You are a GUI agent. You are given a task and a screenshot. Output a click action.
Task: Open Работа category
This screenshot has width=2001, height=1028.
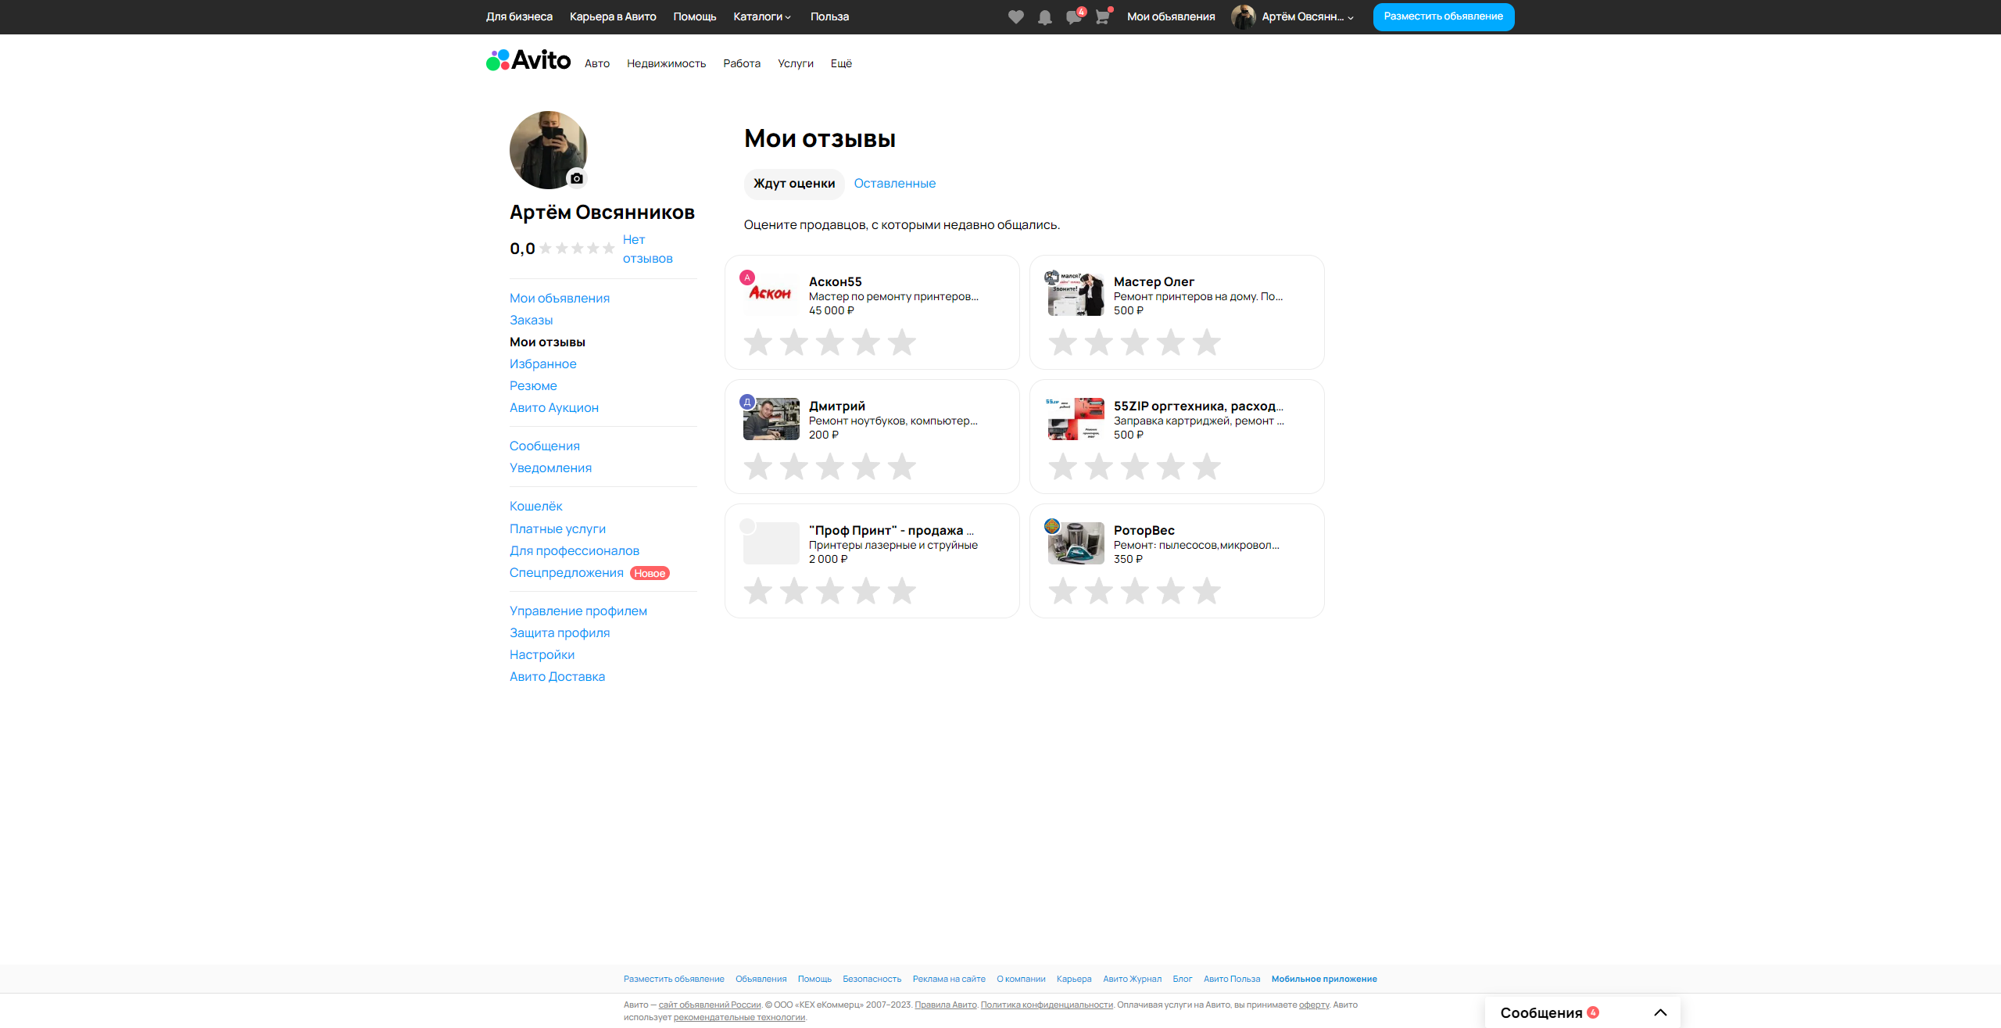[x=742, y=63]
